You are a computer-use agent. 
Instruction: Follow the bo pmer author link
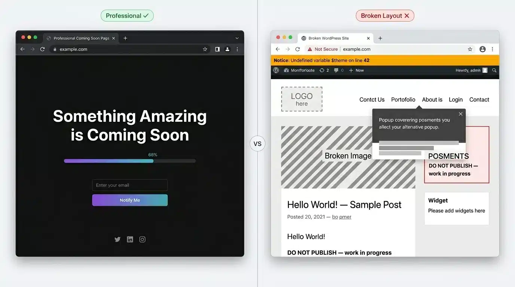(342, 217)
